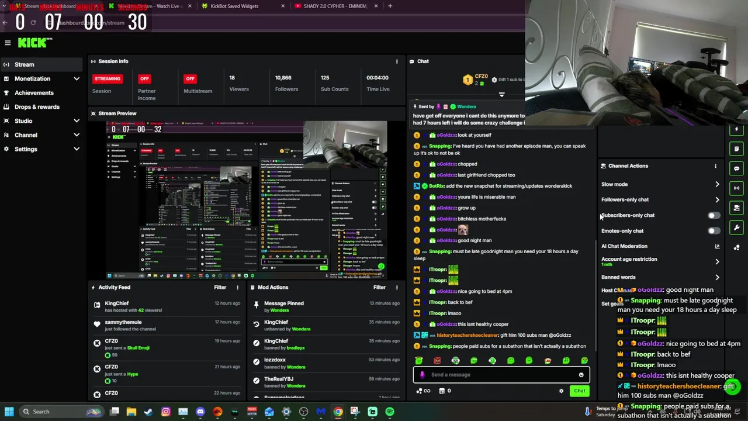Viewport: 748px width, 421px height.
Task: Click the broadcast signal icon in the right sidebar
Action: 737,188
